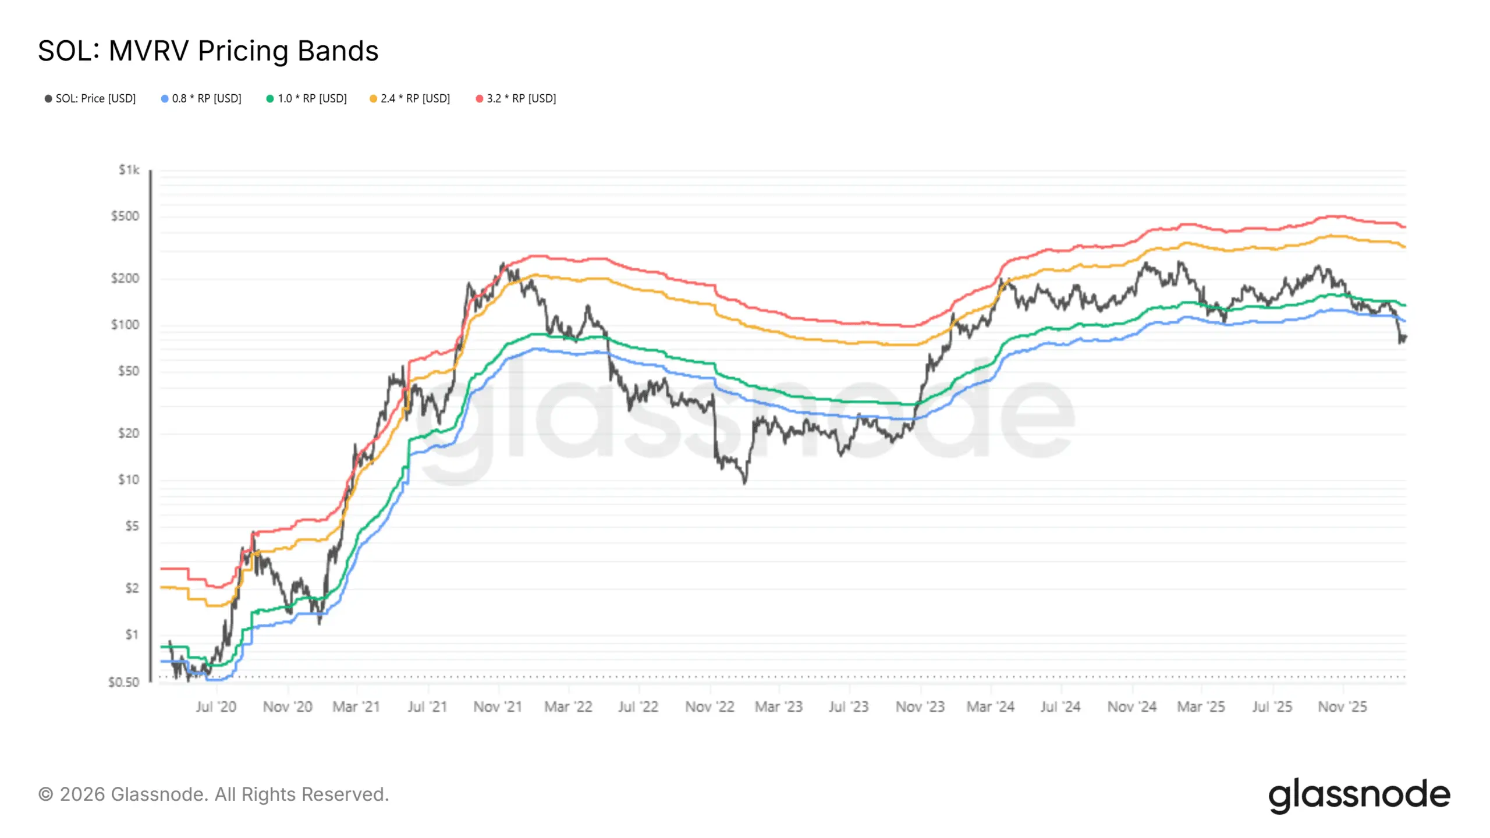Click the Nov '25 time axis label

(1342, 707)
